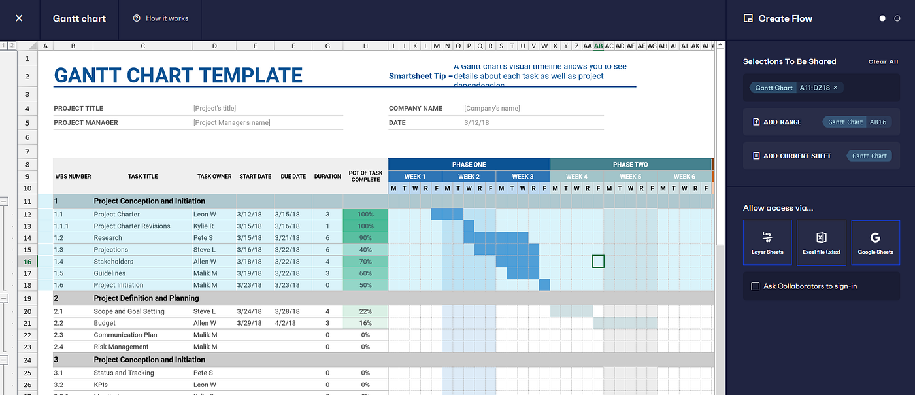Click the plus icon beside Add Range

[756, 122]
